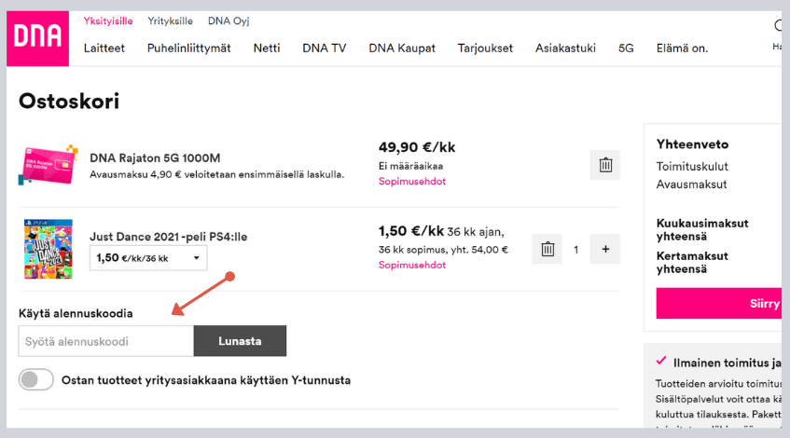
Task: Click the DNA logo
Action: pyautogui.click(x=38, y=38)
